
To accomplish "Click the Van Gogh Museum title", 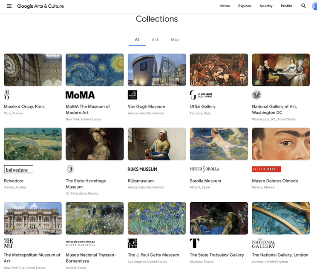I will 147,107.
